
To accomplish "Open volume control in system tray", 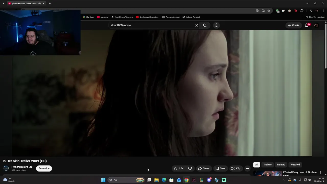I will (x=310, y=180).
